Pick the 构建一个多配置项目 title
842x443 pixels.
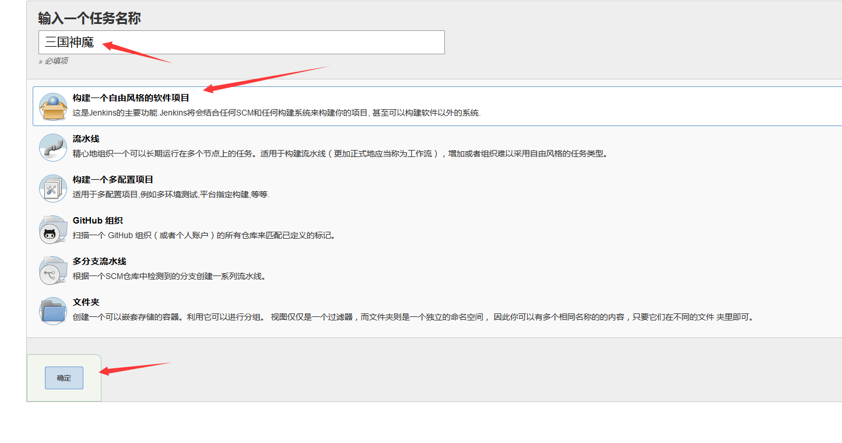113,180
